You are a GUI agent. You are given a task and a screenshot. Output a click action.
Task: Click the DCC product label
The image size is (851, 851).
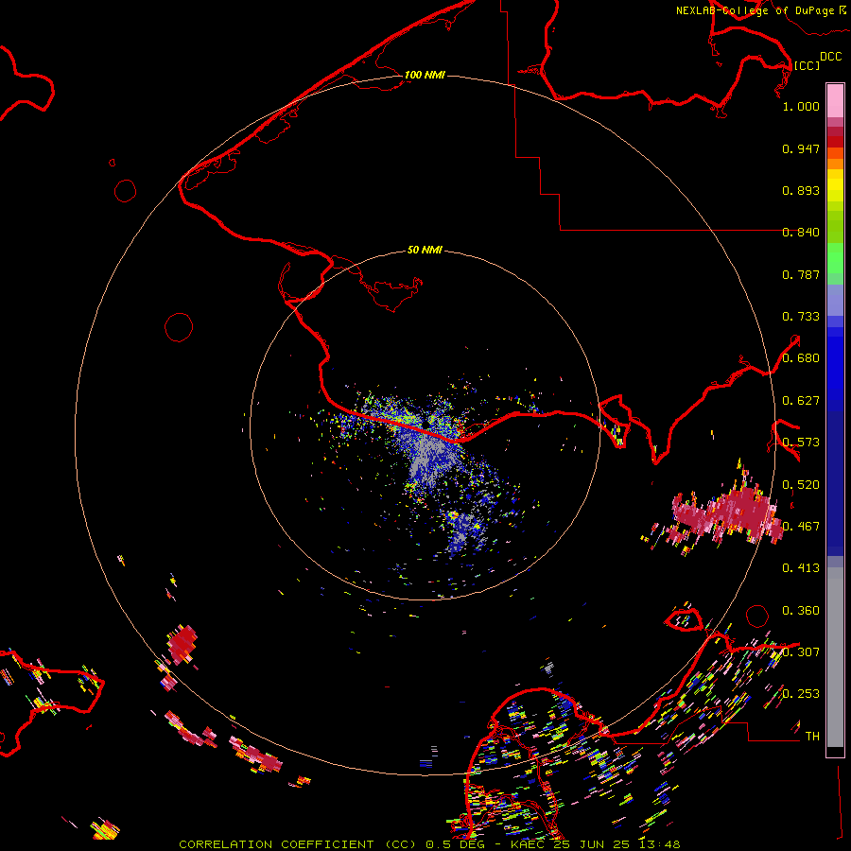click(830, 57)
